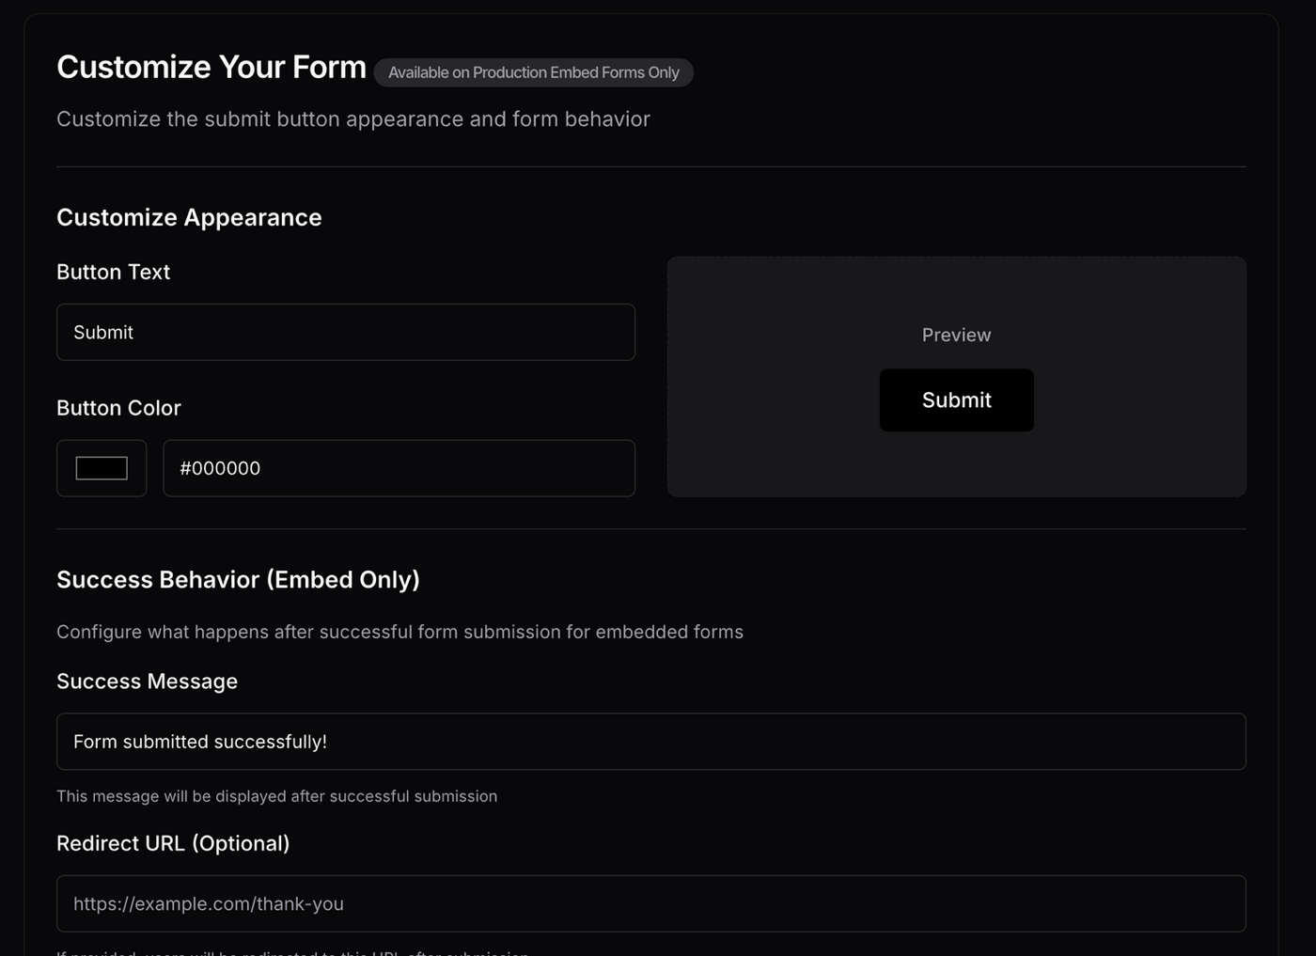This screenshot has height=956, width=1316.
Task: Click the Redirect URL (Optional) label
Action: pyautogui.click(x=173, y=843)
